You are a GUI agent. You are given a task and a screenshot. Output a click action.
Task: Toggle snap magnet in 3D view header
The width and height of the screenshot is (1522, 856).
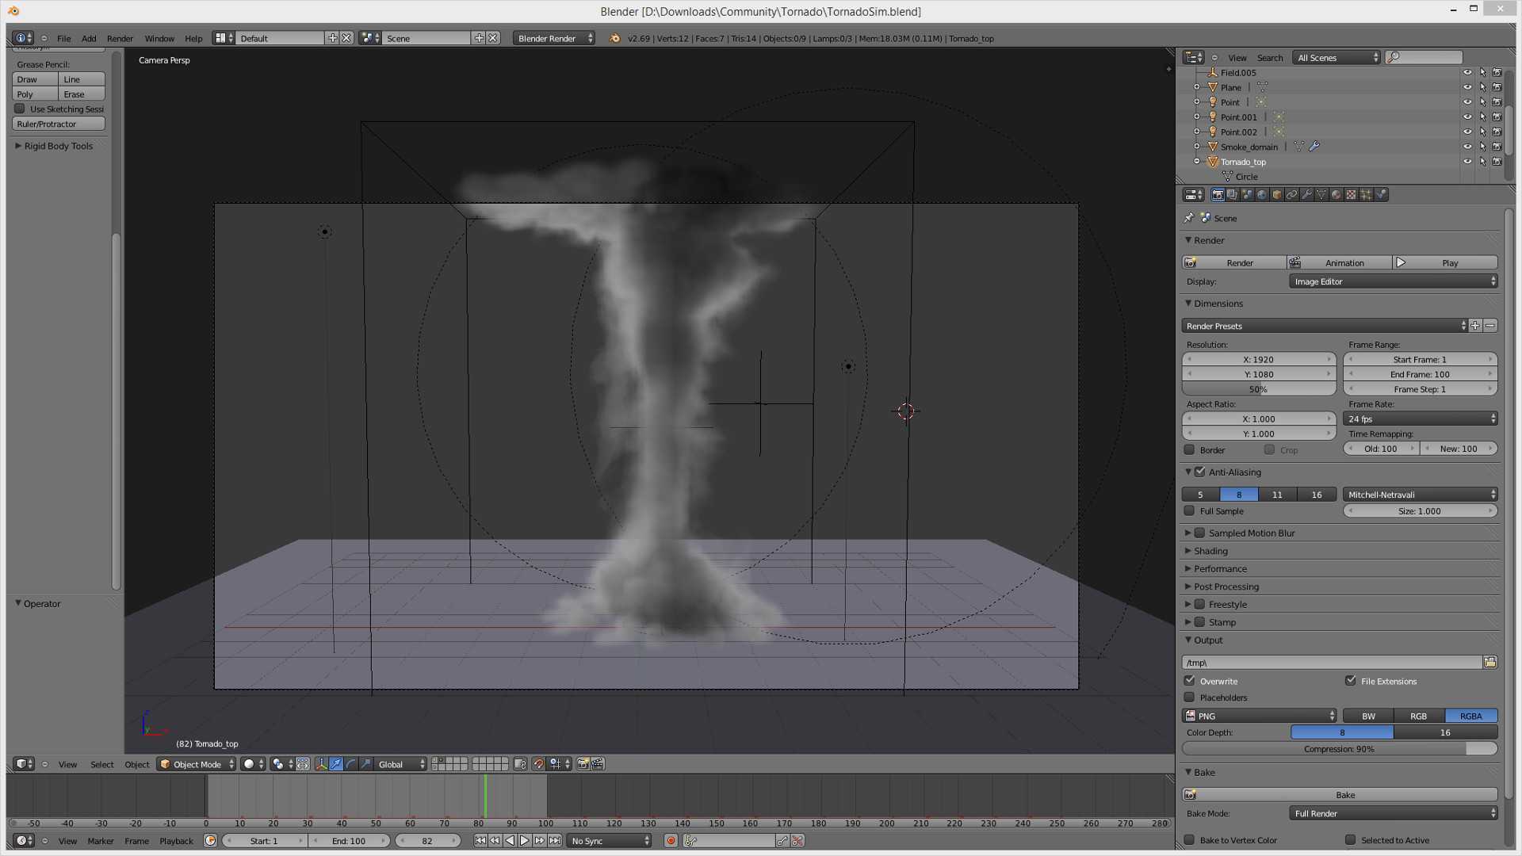tap(538, 764)
